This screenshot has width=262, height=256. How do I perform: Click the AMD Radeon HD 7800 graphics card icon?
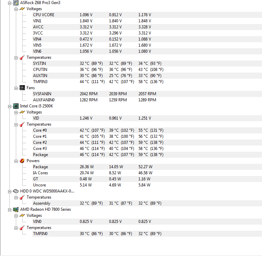click(16, 209)
